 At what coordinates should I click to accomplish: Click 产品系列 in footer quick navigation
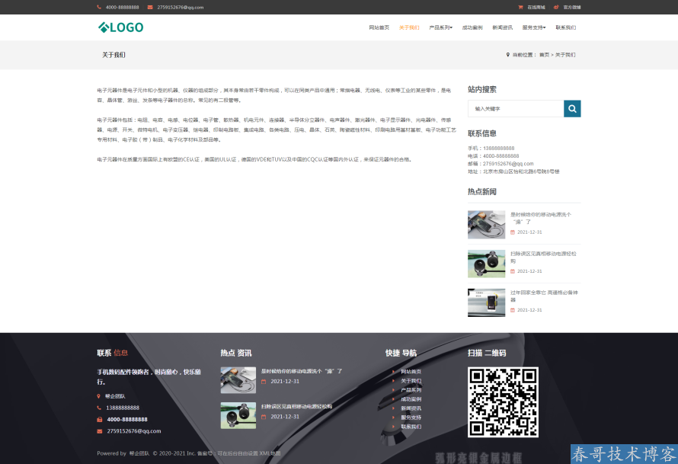(x=411, y=390)
